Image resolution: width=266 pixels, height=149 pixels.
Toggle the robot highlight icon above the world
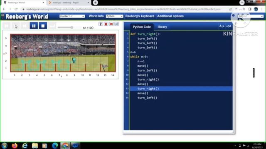click(x=101, y=24)
